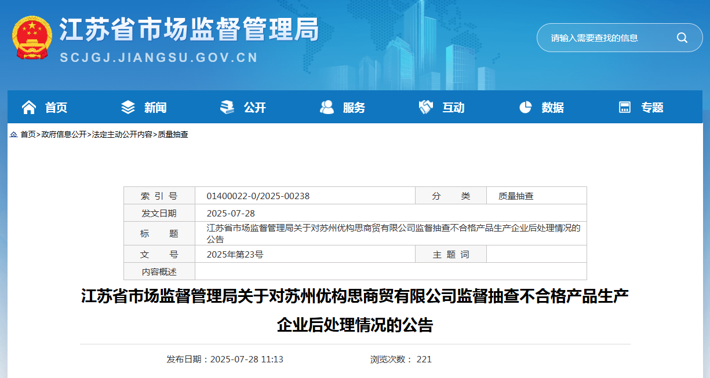Click the calendar icon beside 专题
Screen dimensions: 710x378
pyautogui.click(x=625, y=107)
